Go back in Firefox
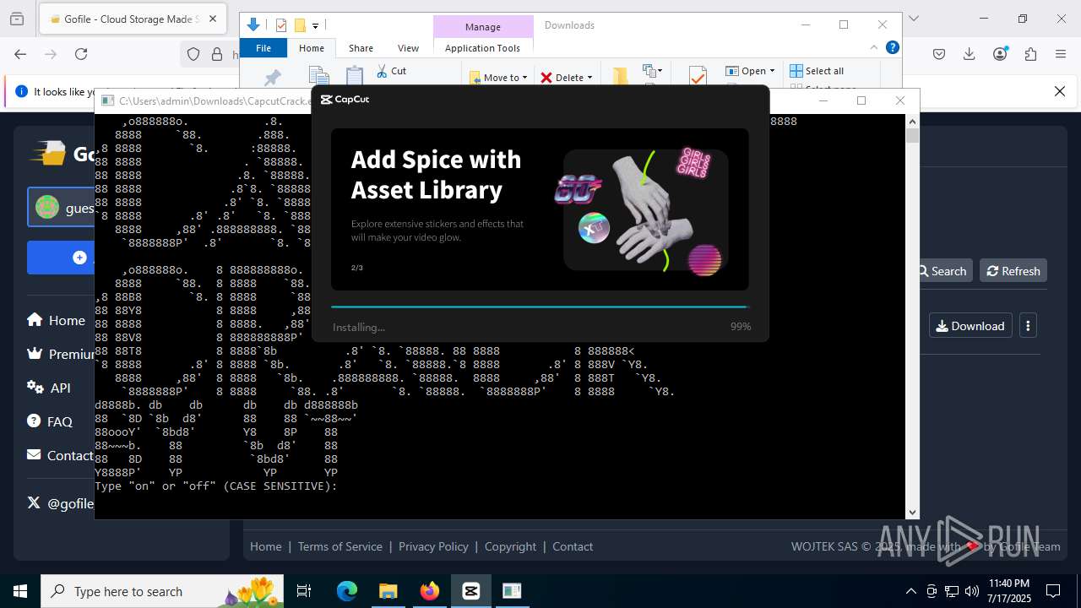The image size is (1081, 608). [20, 54]
